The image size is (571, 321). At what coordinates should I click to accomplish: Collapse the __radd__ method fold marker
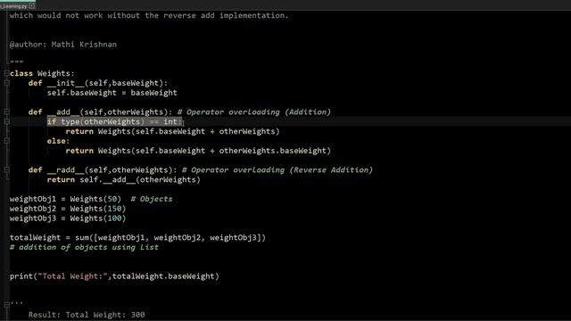(x=7, y=170)
